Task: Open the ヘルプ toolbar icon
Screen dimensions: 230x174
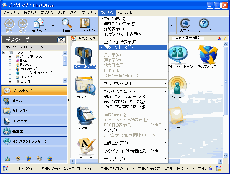Action: [204, 25]
